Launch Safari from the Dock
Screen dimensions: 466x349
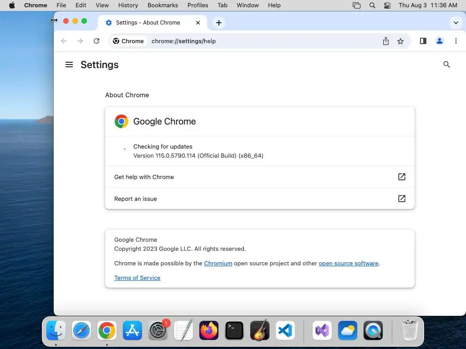[x=81, y=330]
